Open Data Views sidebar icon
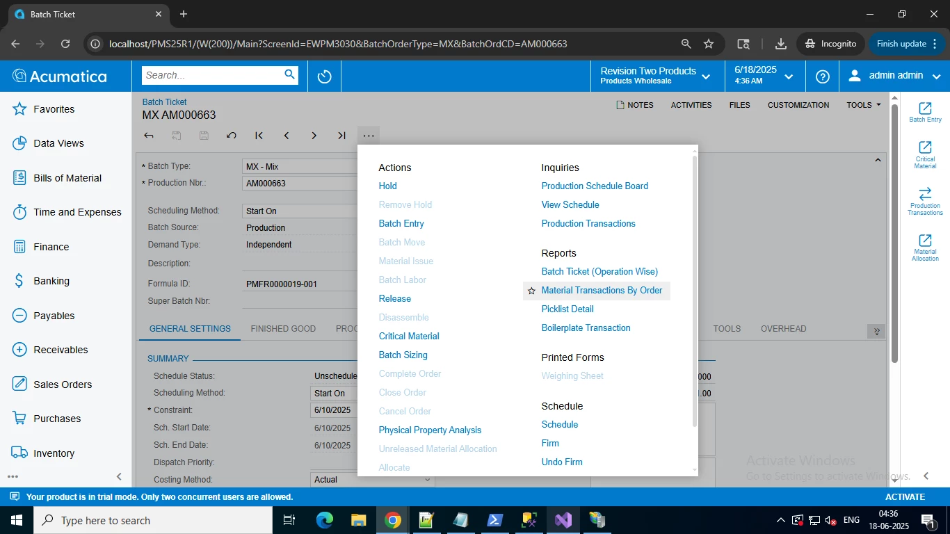The height and width of the screenshot is (534, 950). point(19,143)
